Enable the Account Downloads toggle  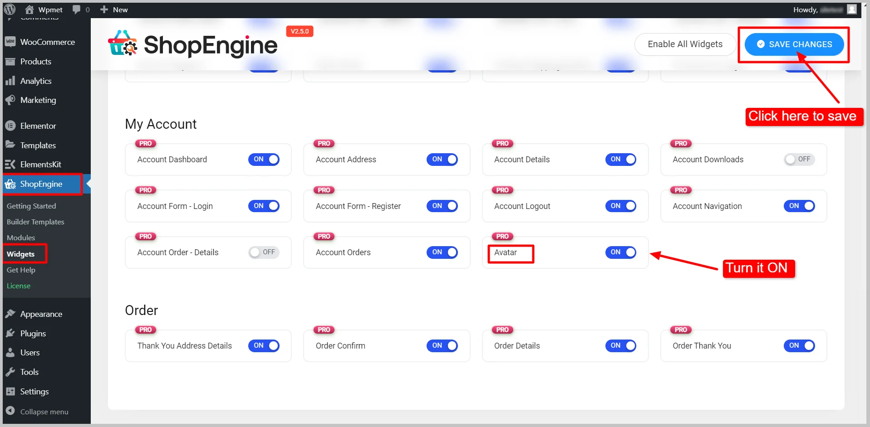pyautogui.click(x=799, y=159)
